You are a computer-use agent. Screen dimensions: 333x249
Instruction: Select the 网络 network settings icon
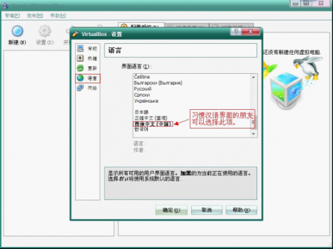click(x=80, y=88)
